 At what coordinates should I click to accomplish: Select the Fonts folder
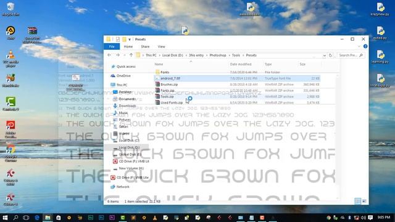pos(165,72)
